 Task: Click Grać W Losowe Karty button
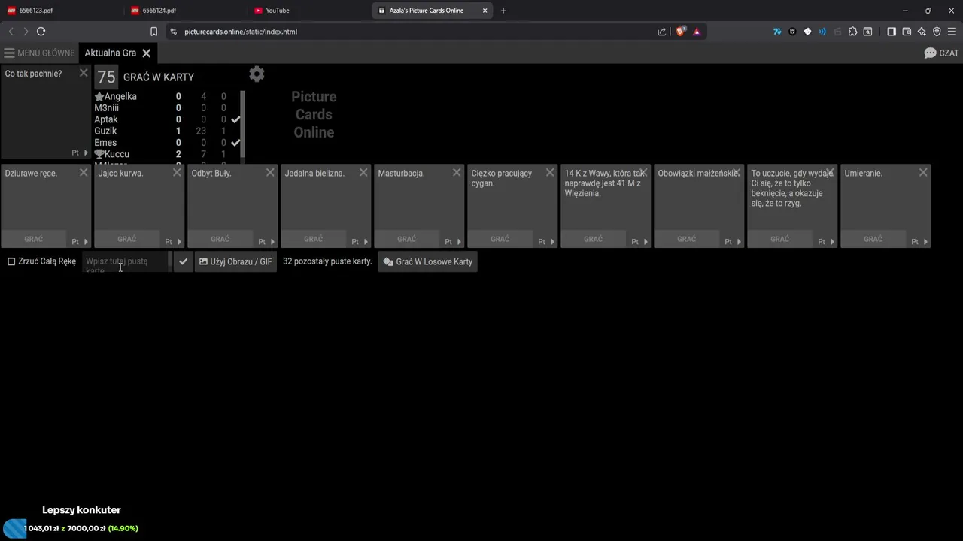point(427,261)
